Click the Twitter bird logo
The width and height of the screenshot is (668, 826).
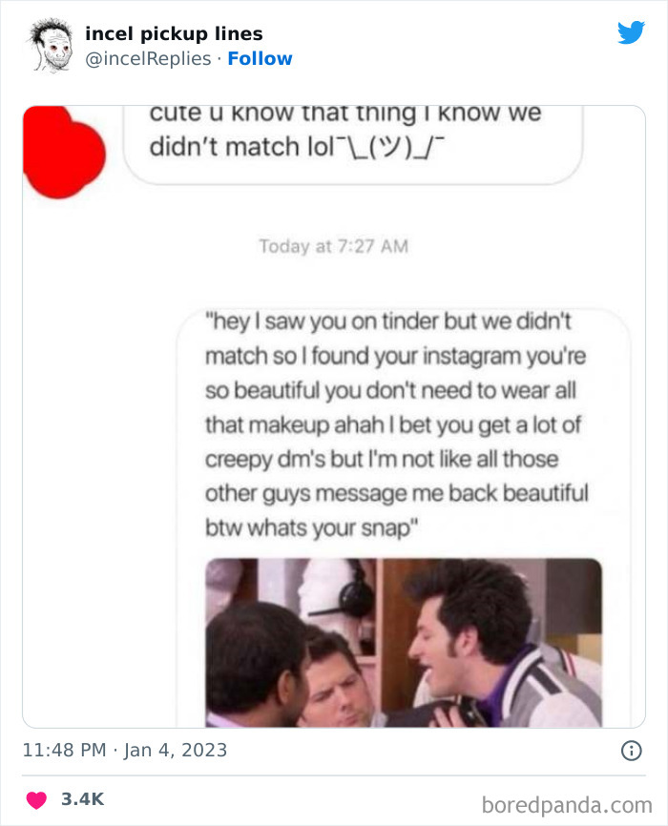[x=631, y=32]
